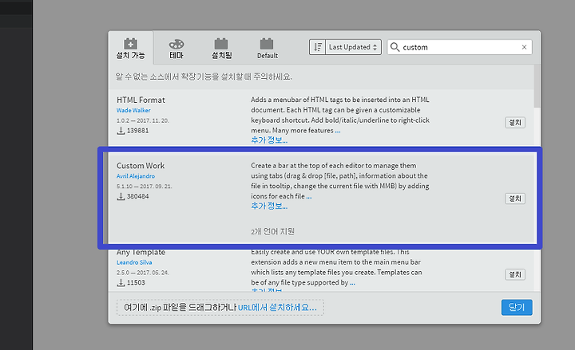Click the .zip drag-and-drop install area
The image size is (575, 350).
(220, 308)
